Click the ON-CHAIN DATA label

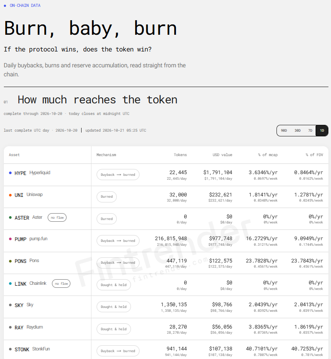[x=25, y=6]
